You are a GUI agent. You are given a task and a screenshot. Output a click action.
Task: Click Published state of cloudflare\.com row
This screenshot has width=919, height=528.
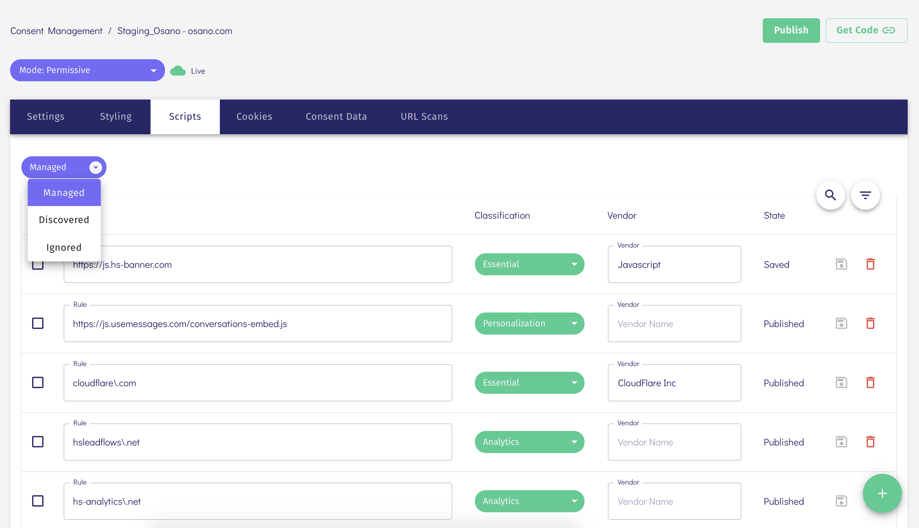click(x=783, y=382)
